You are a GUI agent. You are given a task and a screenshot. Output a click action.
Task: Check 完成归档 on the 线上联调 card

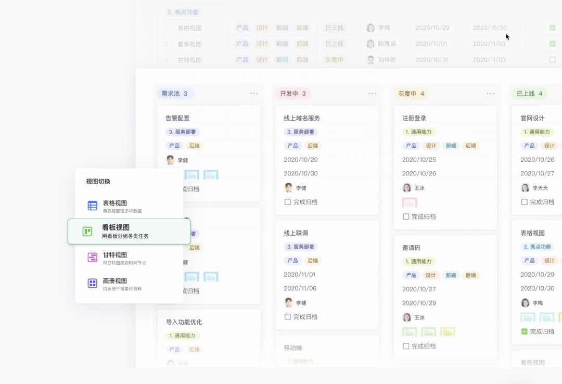[287, 317]
